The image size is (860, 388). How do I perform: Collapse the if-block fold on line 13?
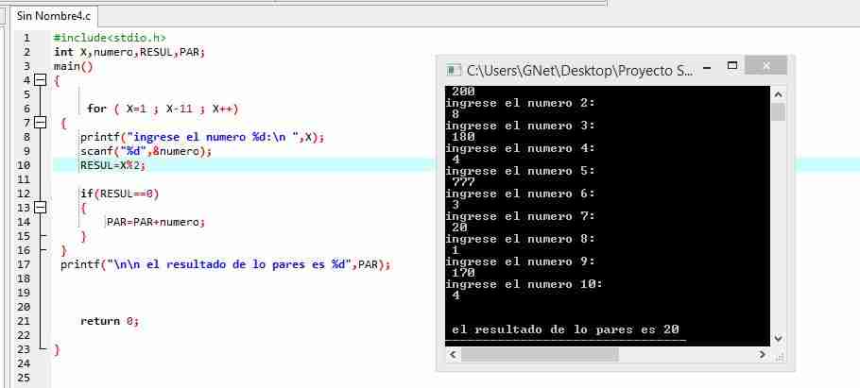(x=40, y=207)
